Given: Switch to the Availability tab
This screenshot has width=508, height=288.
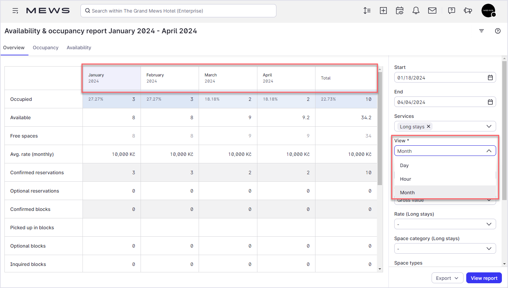Looking at the screenshot, I should [79, 48].
